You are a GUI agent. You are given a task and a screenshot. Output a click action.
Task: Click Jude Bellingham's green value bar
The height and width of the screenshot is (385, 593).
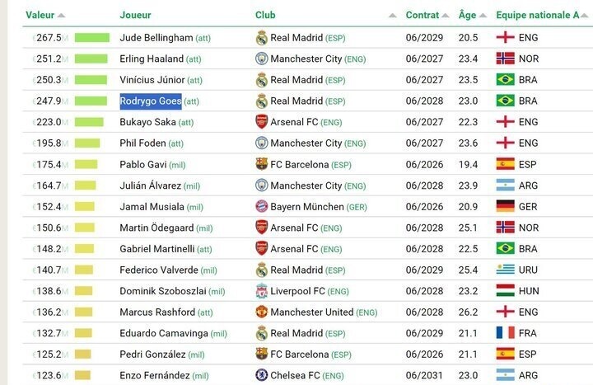pos(92,38)
